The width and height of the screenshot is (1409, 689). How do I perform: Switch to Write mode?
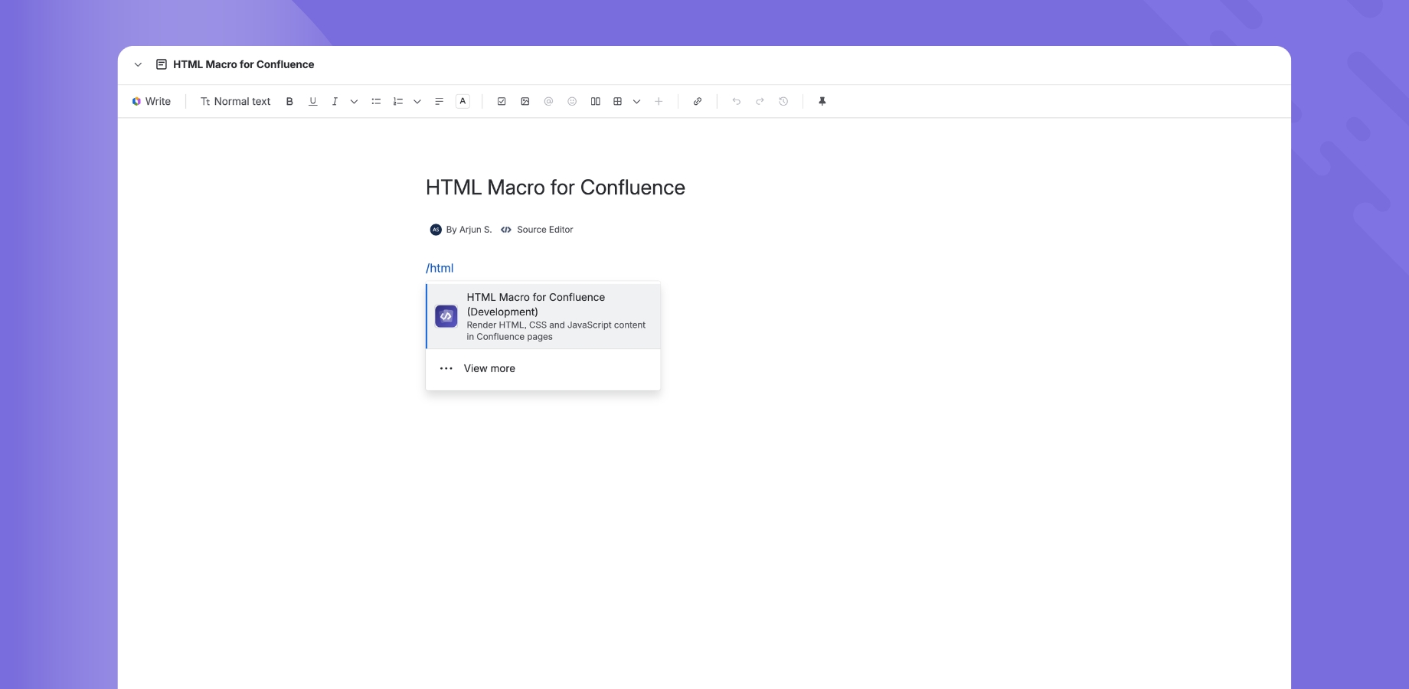pyautogui.click(x=152, y=101)
